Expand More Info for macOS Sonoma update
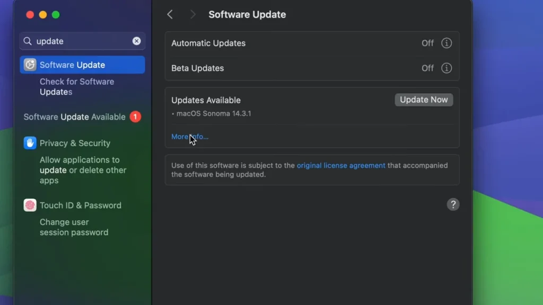 (x=190, y=136)
